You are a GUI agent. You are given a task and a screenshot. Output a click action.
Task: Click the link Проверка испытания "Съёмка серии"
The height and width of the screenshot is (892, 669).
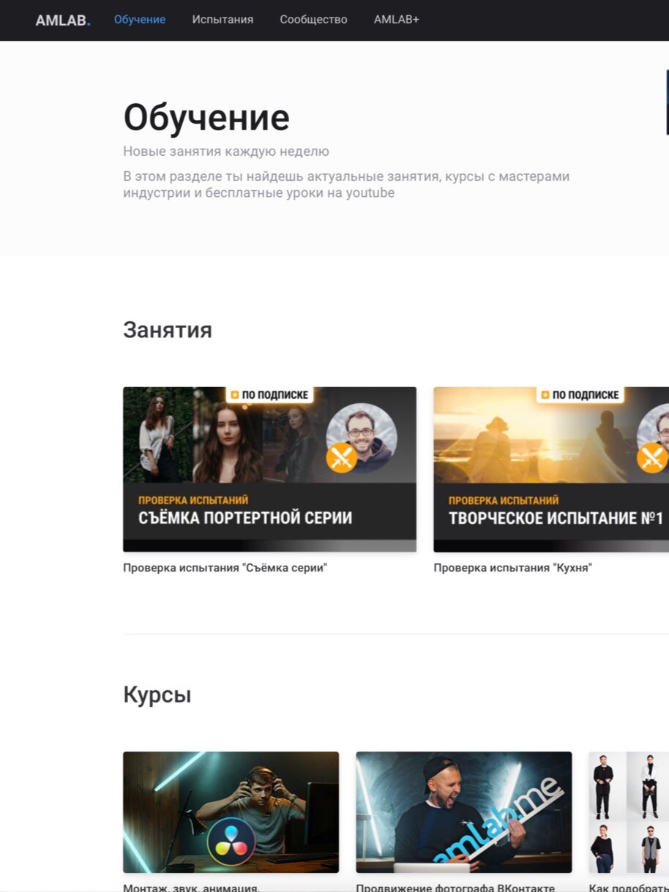pyautogui.click(x=225, y=568)
